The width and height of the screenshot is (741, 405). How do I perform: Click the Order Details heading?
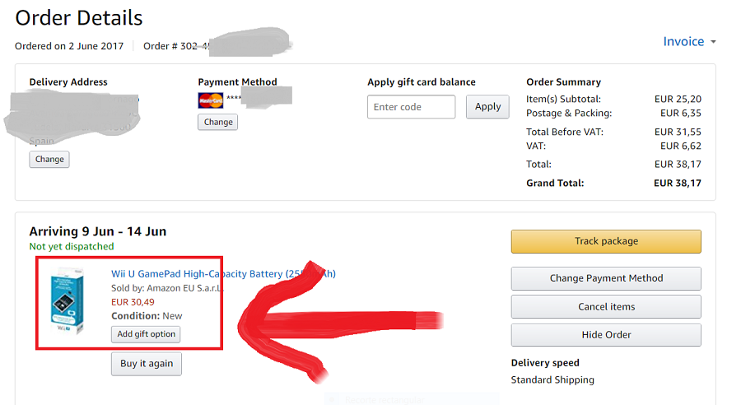click(x=79, y=18)
